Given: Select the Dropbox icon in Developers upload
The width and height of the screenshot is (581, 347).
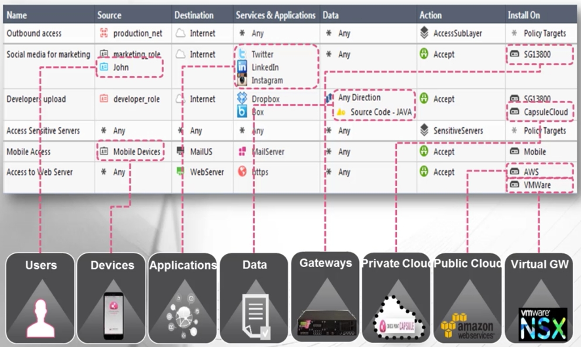Looking at the screenshot, I should coord(242,99).
